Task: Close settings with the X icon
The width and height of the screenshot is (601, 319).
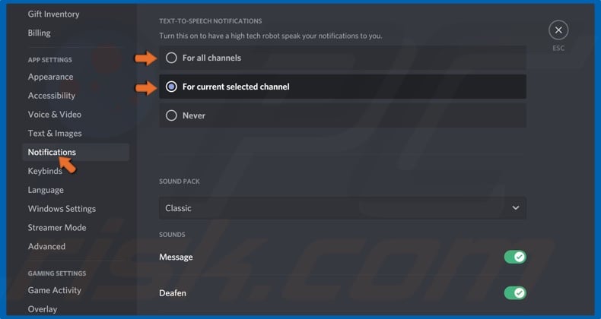Action: (558, 30)
